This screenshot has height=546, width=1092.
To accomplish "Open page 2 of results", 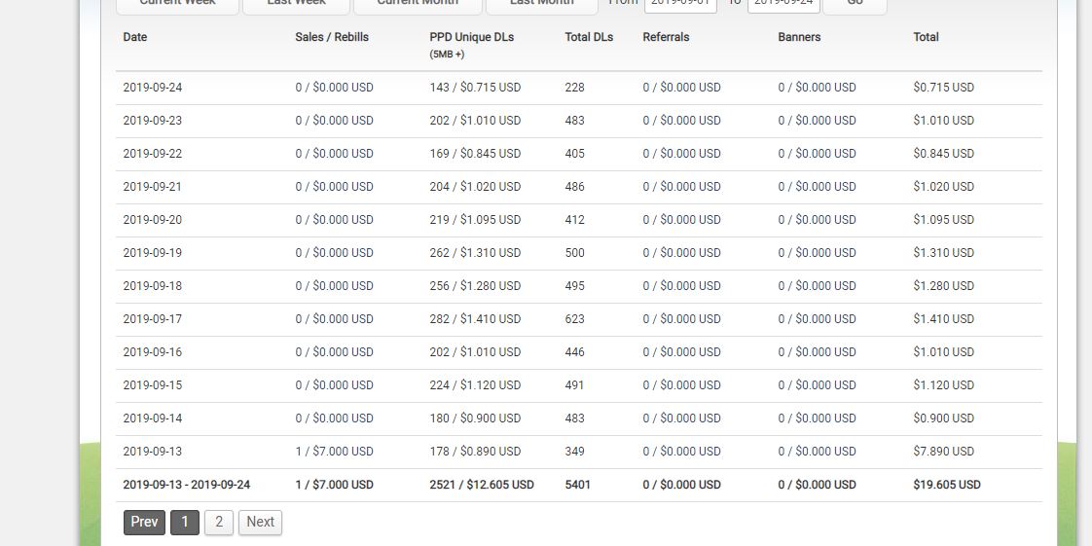I will coord(219,523).
